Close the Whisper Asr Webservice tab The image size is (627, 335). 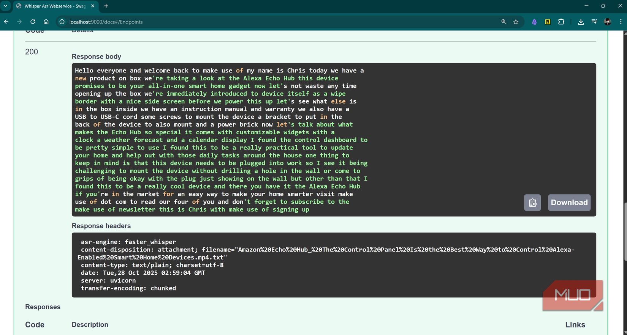click(93, 6)
